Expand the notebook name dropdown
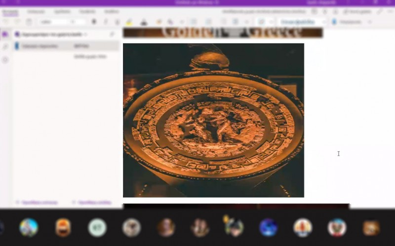The image size is (395, 246). pos(85,35)
